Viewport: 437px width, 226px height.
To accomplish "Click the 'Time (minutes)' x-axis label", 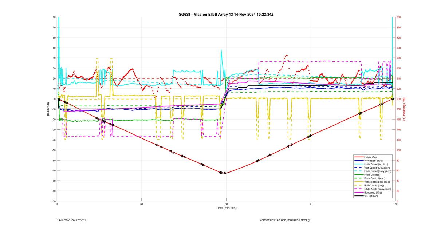I will point(226,208).
